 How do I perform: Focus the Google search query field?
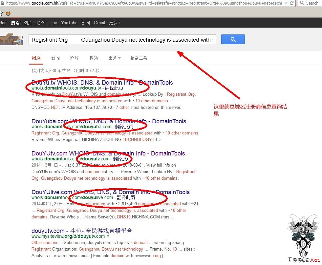(x=122, y=39)
